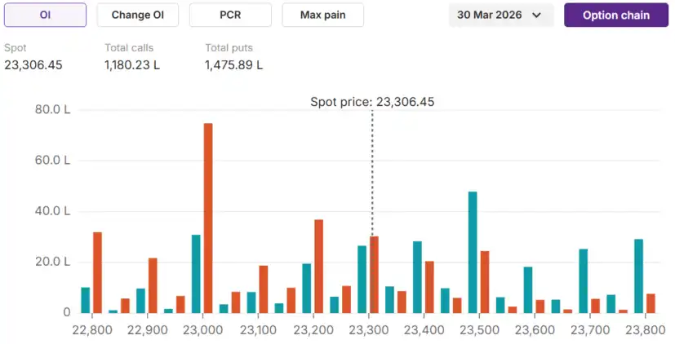Select the OI tab
This screenshot has width=675, height=344.
45,15
